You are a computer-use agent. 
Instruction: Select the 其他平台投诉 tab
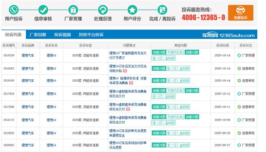tap(91, 34)
